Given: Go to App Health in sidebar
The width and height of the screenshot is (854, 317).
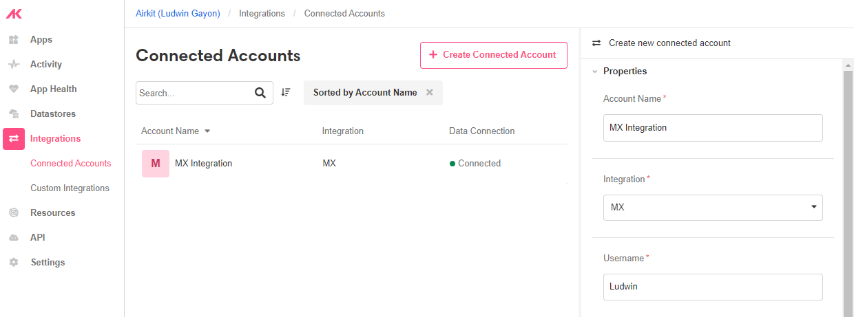Looking at the screenshot, I should tap(54, 89).
